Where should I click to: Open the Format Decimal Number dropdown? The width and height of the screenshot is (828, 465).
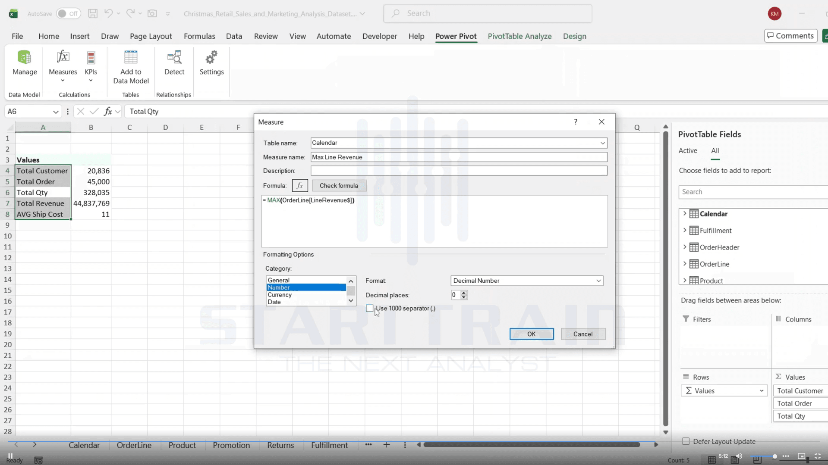598,281
